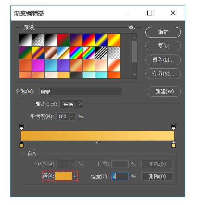Choose the red-to-green gradient preset
The width and height of the screenshot is (199, 205).
tap(64, 40)
